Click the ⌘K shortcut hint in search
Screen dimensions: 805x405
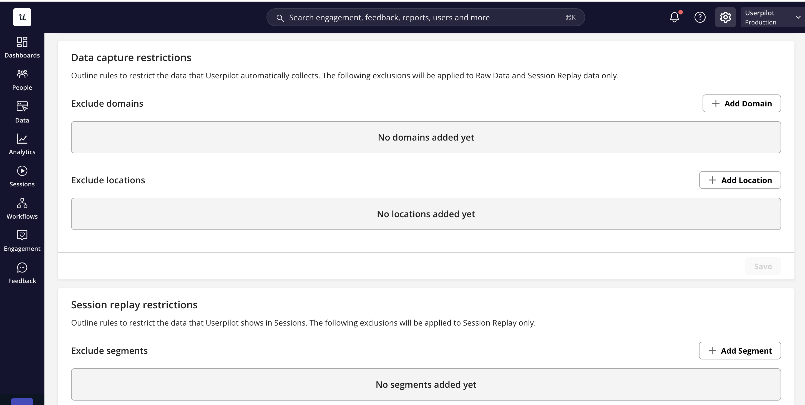coord(570,17)
